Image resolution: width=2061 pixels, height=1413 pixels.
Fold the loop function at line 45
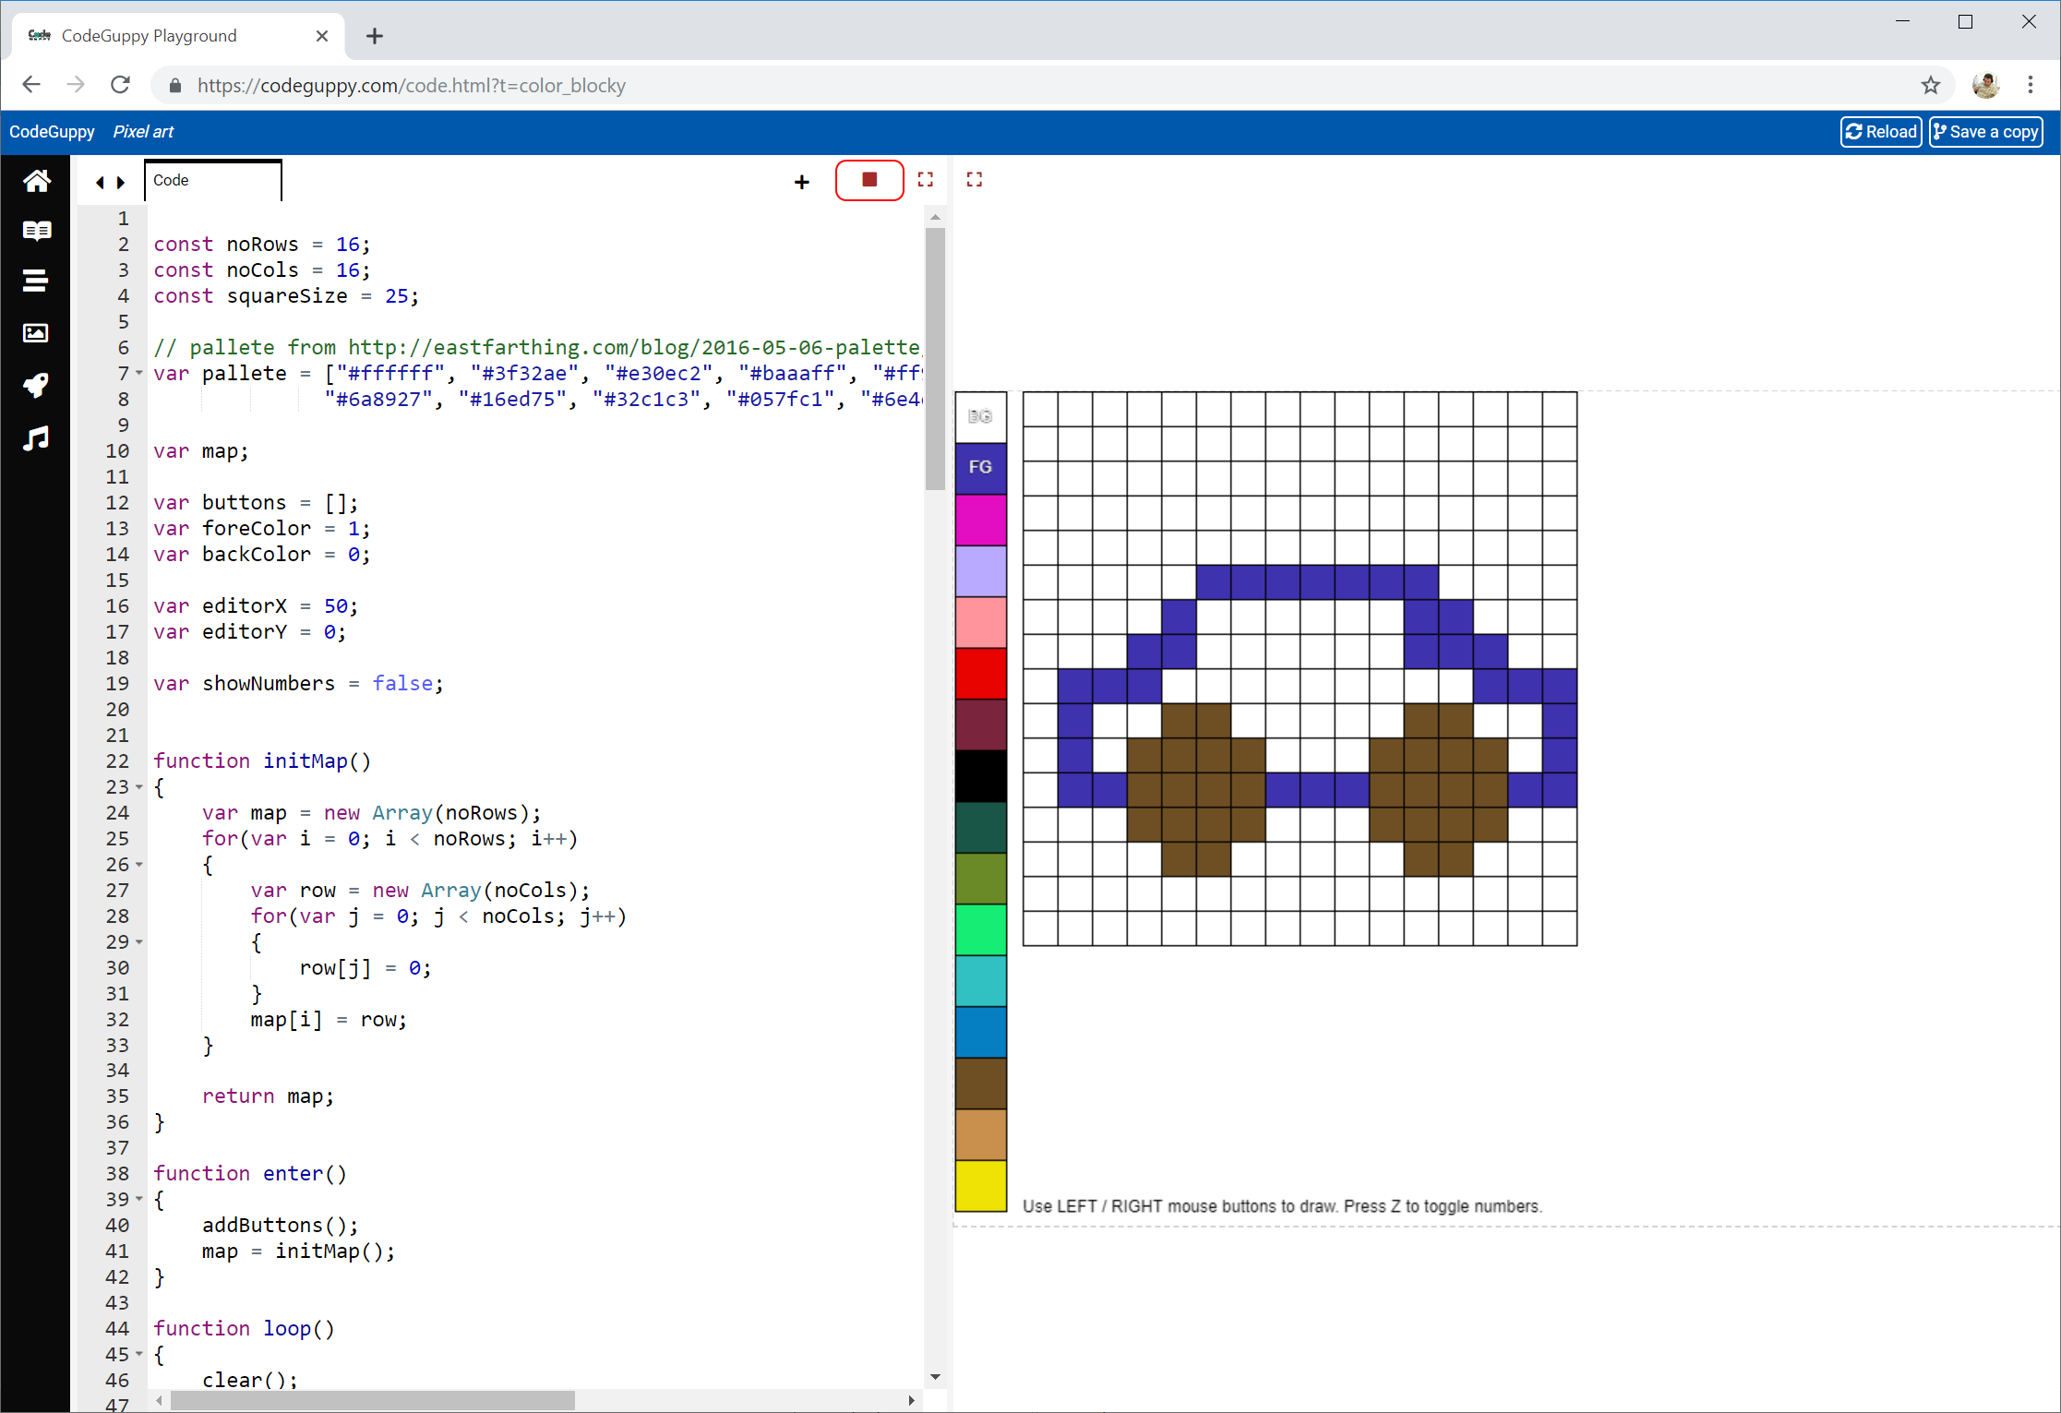(139, 1354)
